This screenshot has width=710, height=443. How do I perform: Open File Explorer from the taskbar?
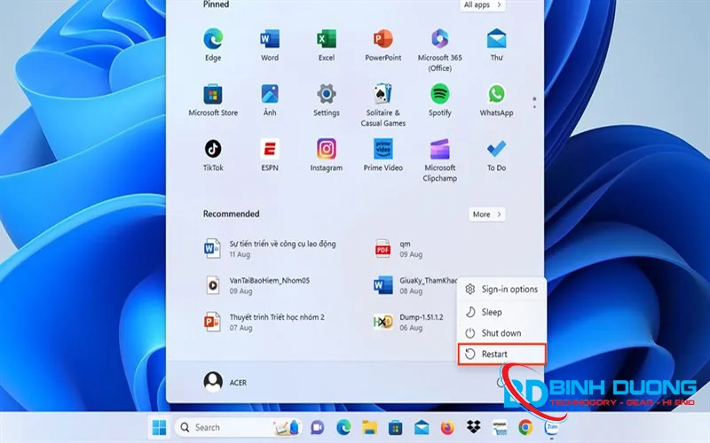click(369, 427)
